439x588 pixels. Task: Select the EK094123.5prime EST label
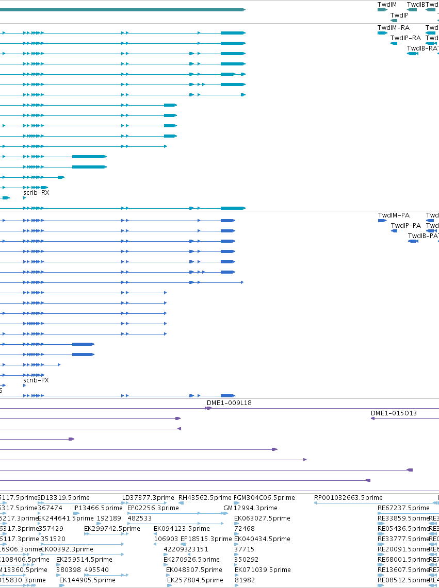coord(182,528)
